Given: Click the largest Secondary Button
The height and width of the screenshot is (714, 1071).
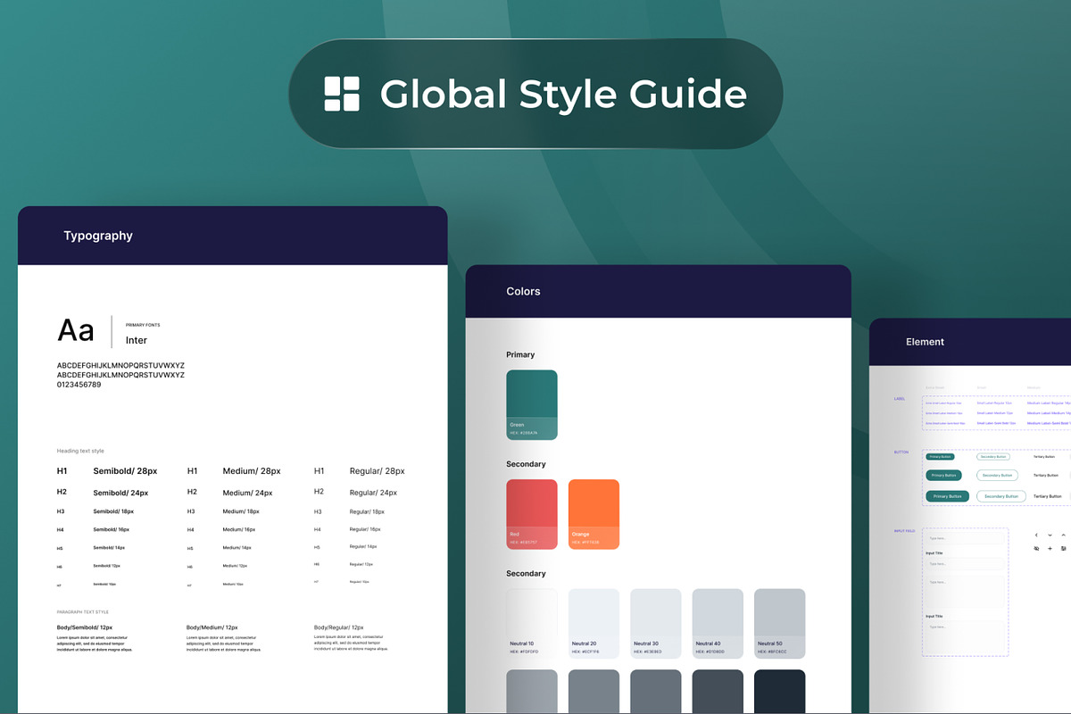Looking at the screenshot, I should click(x=1000, y=496).
